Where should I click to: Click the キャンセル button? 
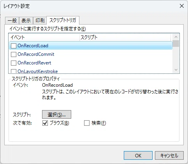[x=169, y=155]
